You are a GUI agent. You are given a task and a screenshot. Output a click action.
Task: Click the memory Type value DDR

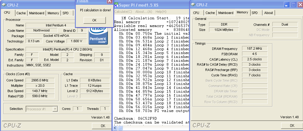[x=224, y=24]
